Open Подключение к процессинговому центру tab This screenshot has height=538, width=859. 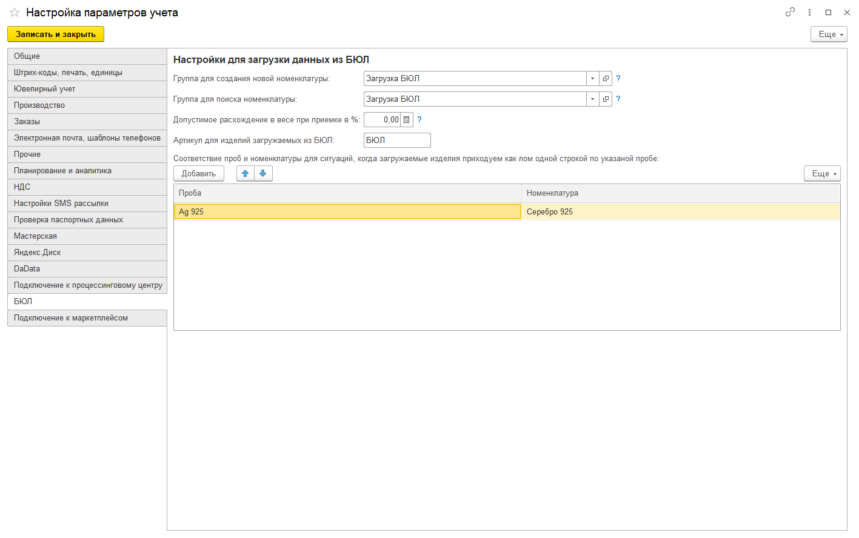coord(87,285)
